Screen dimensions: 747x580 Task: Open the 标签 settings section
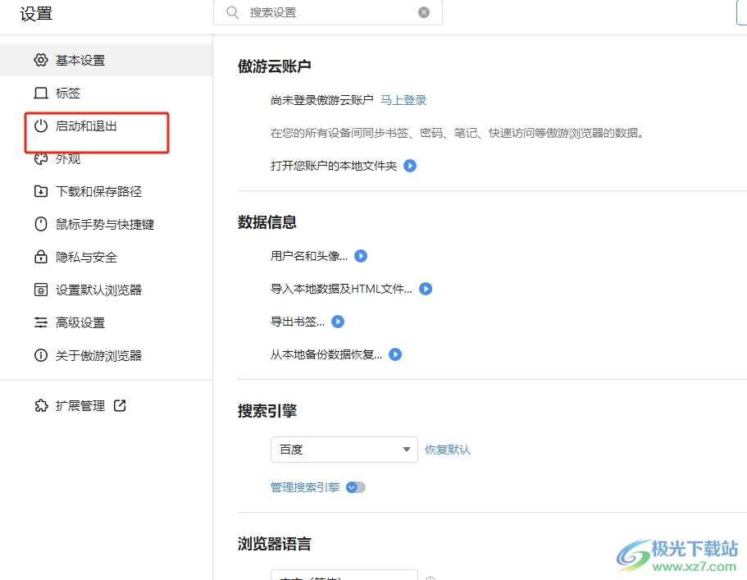(107, 93)
